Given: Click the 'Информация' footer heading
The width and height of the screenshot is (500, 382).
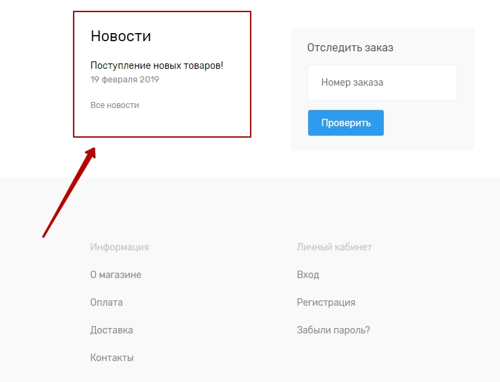Looking at the screenshot, I should tap(120, 247).
